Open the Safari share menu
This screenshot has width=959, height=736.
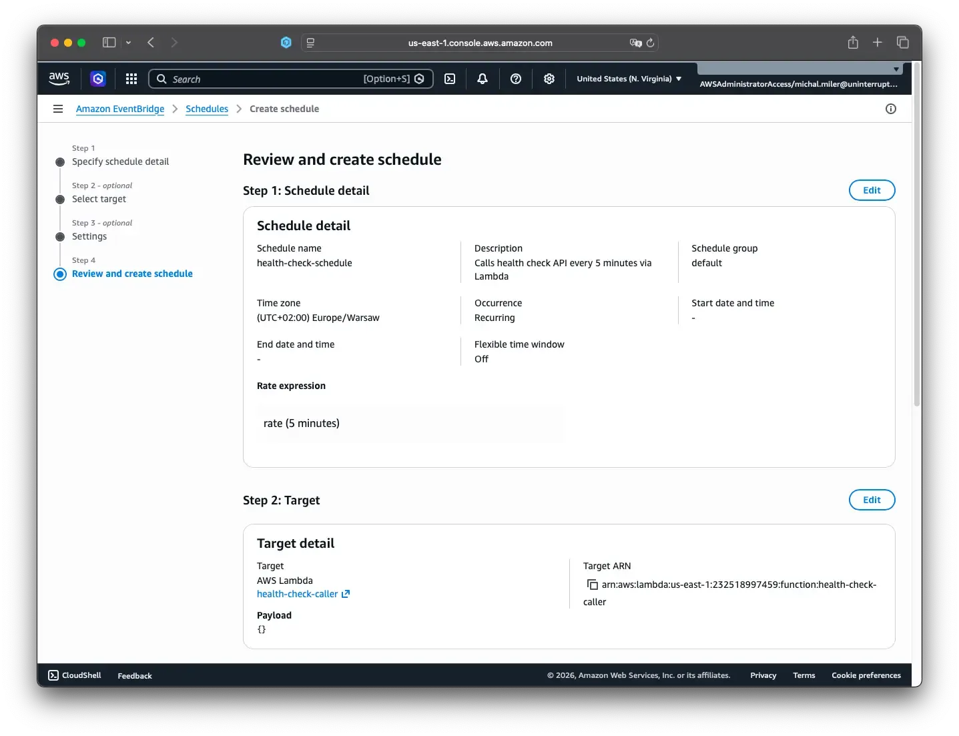point(853,43)
